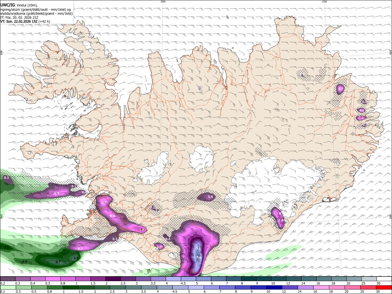Click the 1.8 snow value on the map
Screen dimensions: 392x294
[x=141, y=230]
